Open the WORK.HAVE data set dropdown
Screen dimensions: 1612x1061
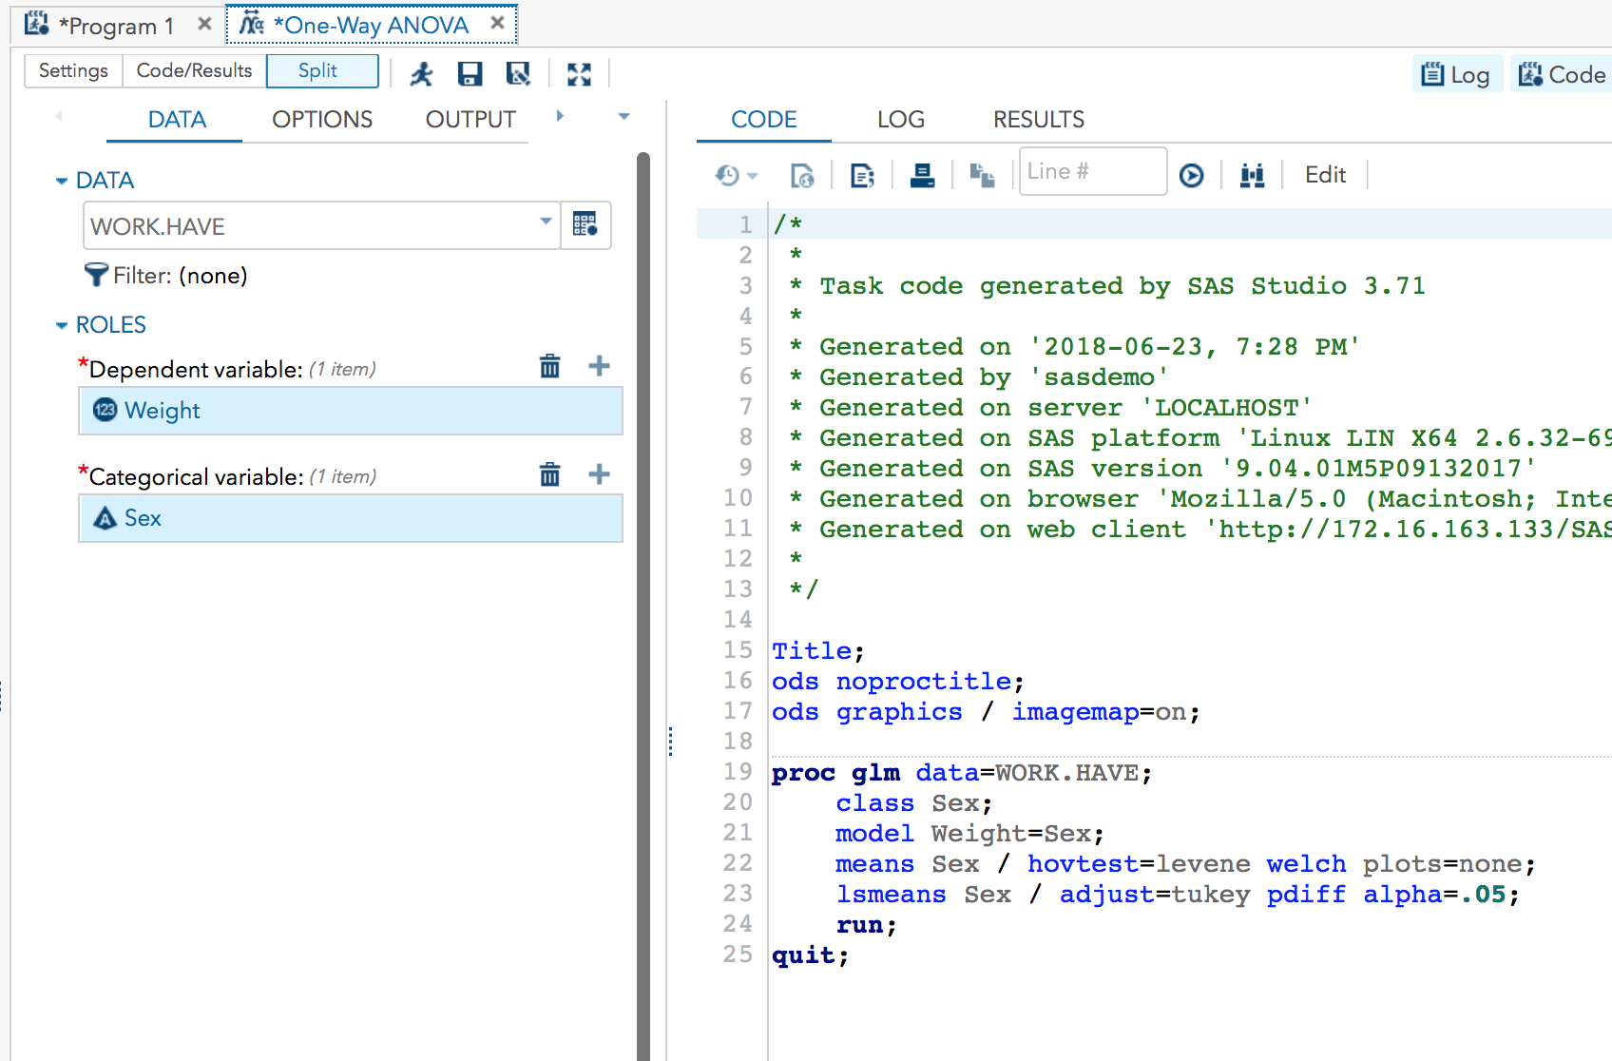546,222
